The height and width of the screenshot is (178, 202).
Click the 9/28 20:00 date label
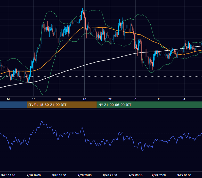click(x=84, y=175)
